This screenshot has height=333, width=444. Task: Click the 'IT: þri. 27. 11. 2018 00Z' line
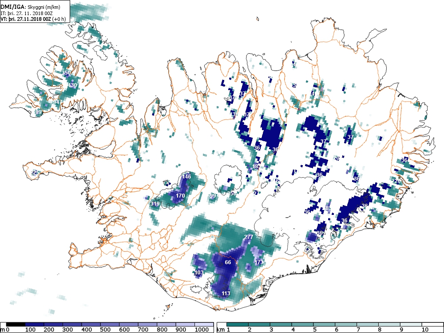[27, 13]
